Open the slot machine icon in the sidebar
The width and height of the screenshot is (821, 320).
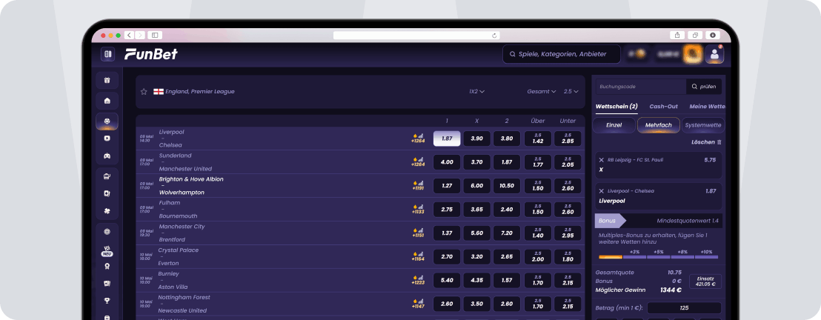click(x=107, y=176)
